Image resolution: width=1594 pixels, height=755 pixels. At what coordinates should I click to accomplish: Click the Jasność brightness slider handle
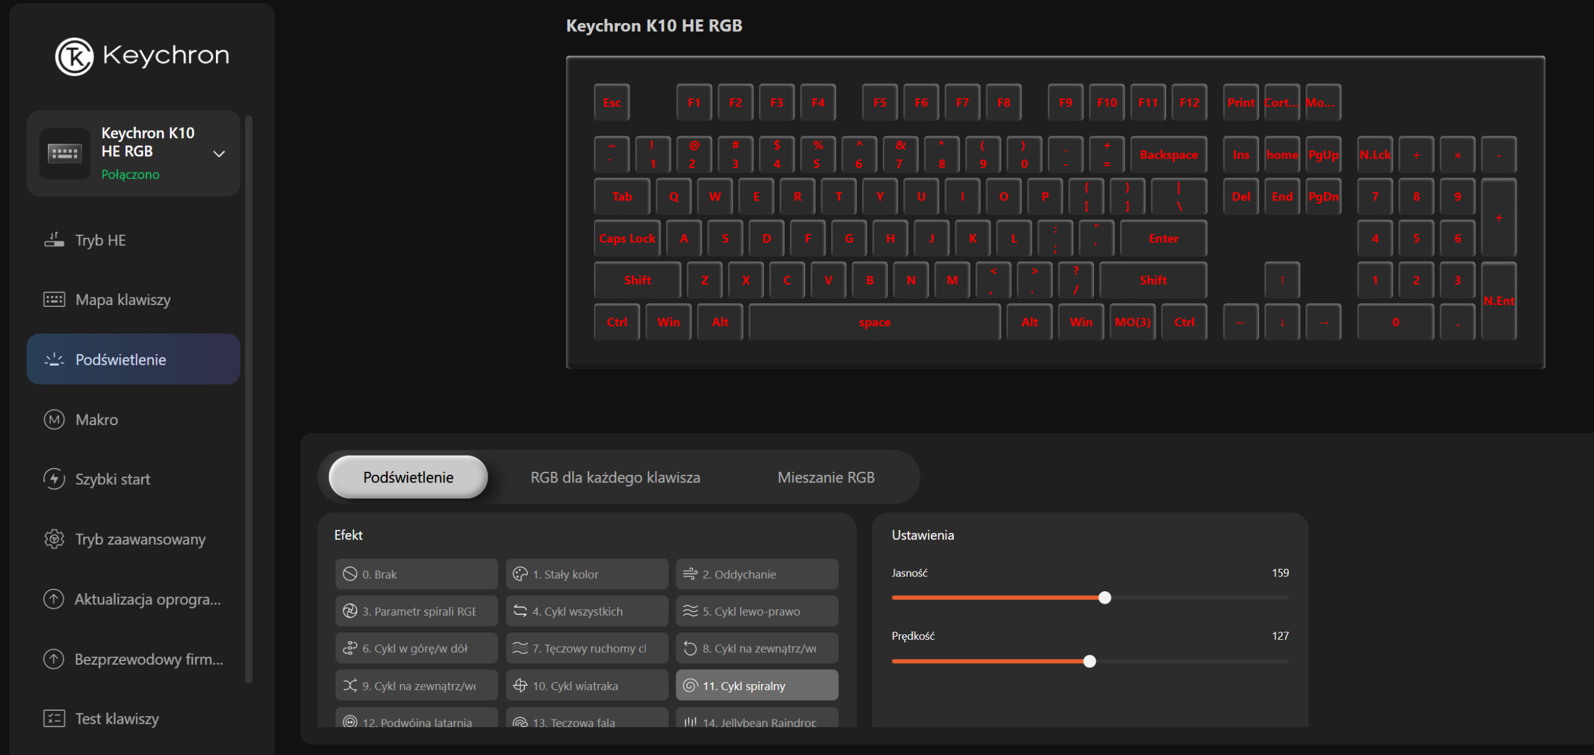(x=1105, y=598)
